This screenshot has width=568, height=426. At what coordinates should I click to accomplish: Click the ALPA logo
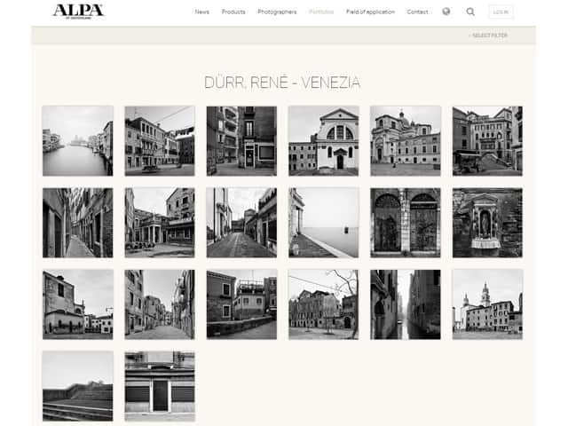click(78, 12)
